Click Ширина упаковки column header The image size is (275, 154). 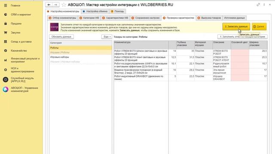click(258, 45)
